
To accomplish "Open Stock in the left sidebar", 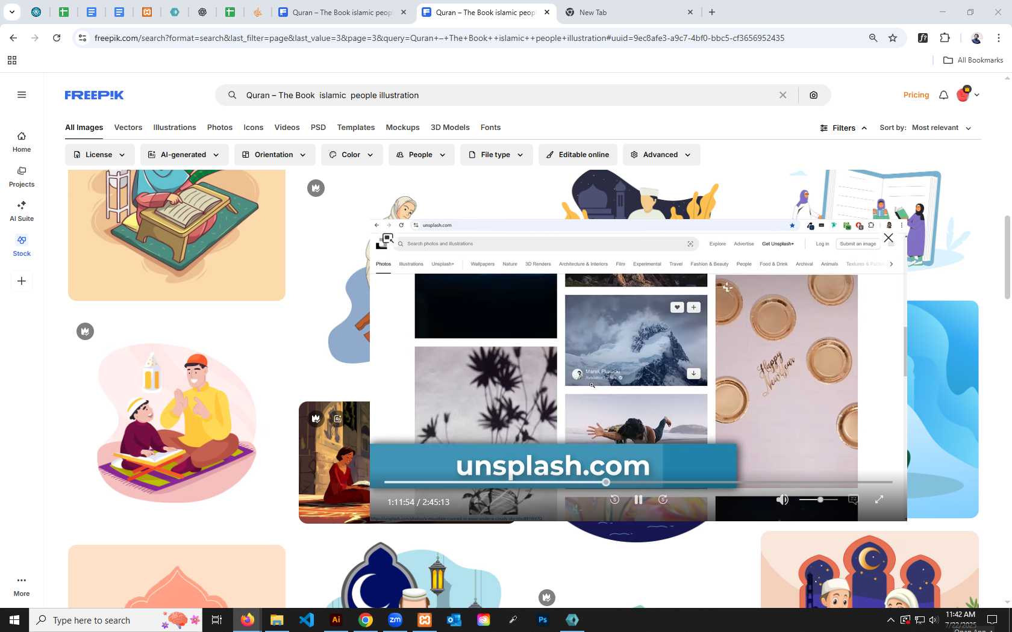I will (22, 246).
